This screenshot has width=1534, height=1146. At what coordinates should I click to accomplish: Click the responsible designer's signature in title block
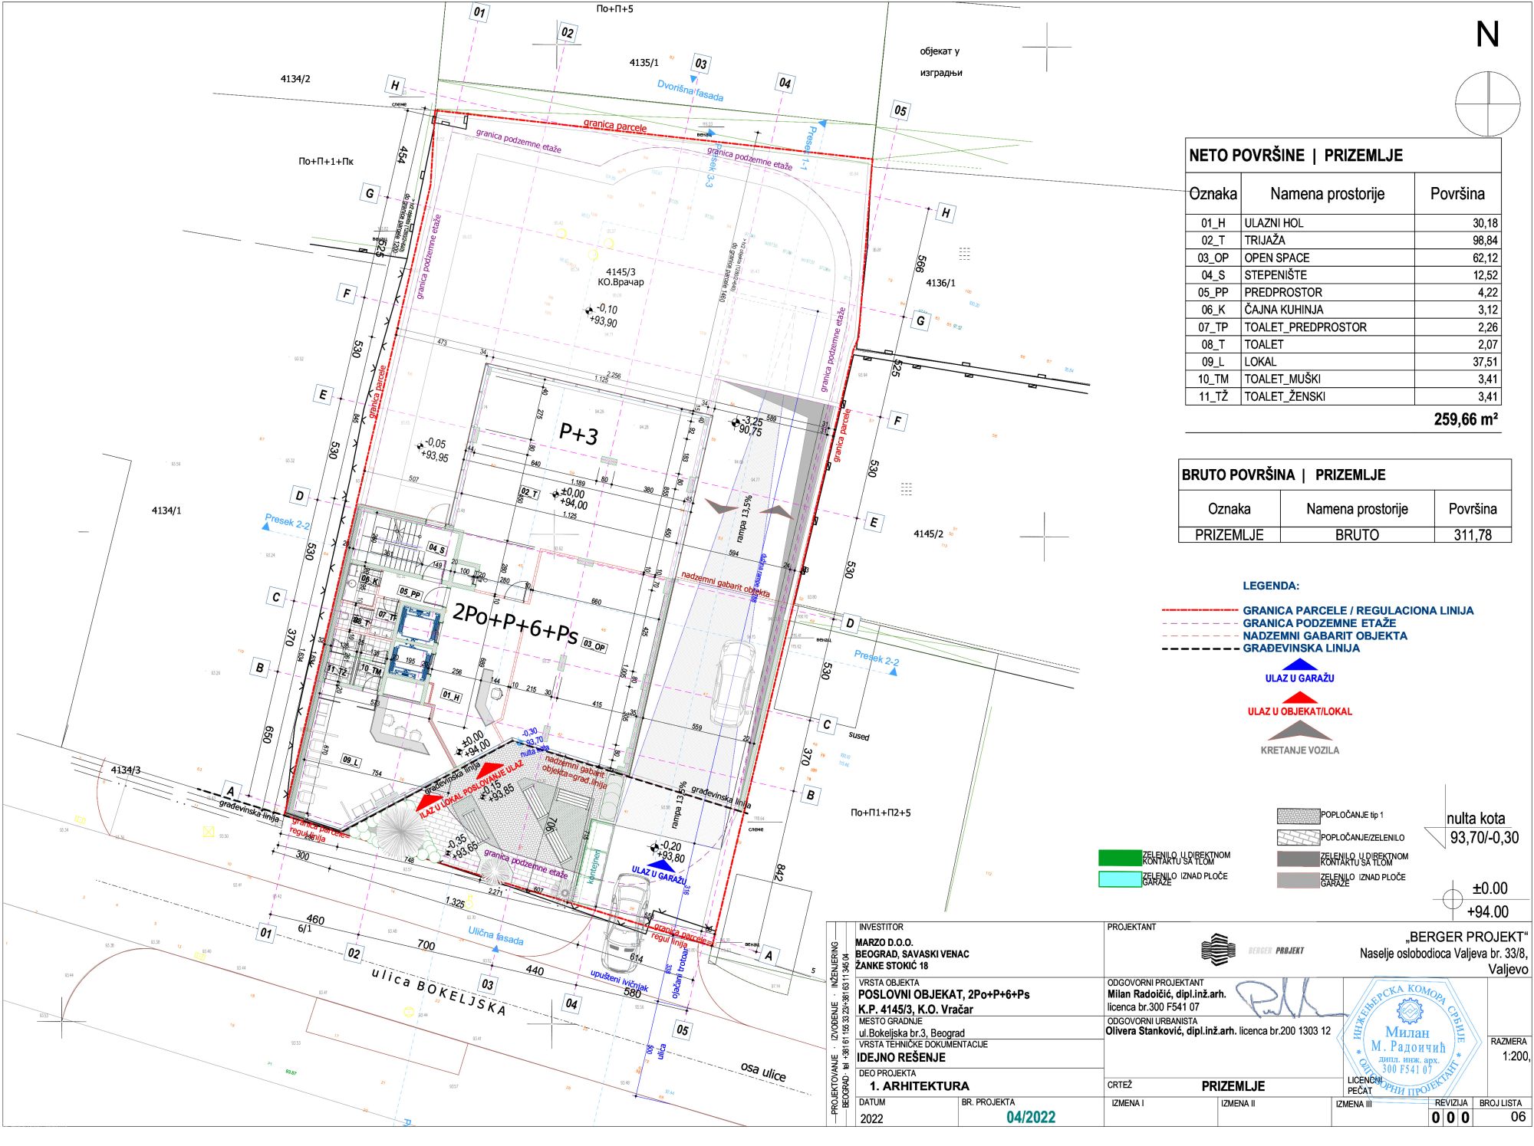pyautogui.click(x=1281, y=997)
